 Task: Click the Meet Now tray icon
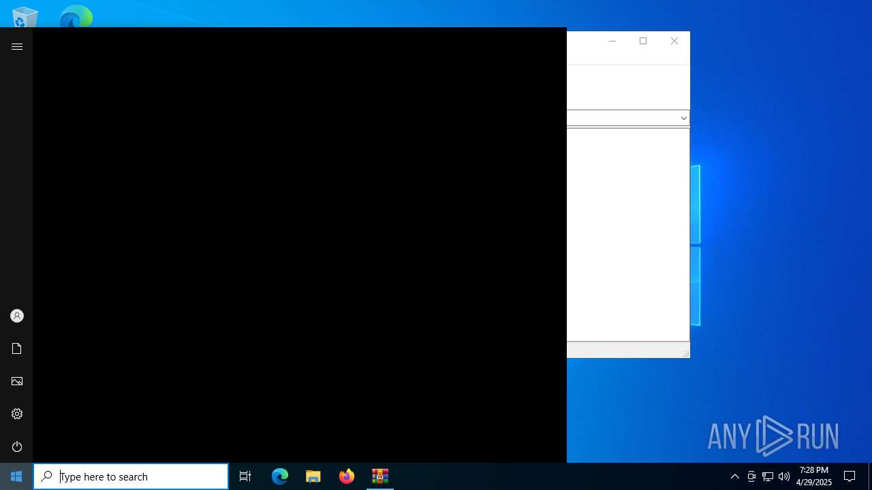click(751, 476)
